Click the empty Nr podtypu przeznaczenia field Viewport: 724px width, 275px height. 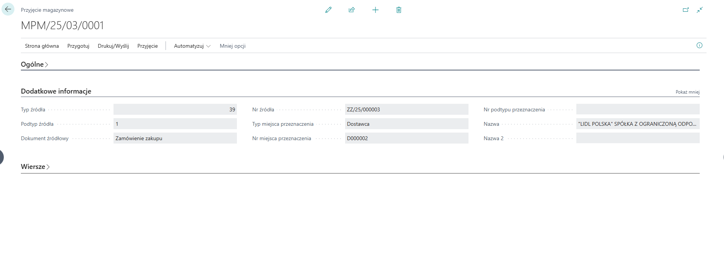[x=638, y=109]
